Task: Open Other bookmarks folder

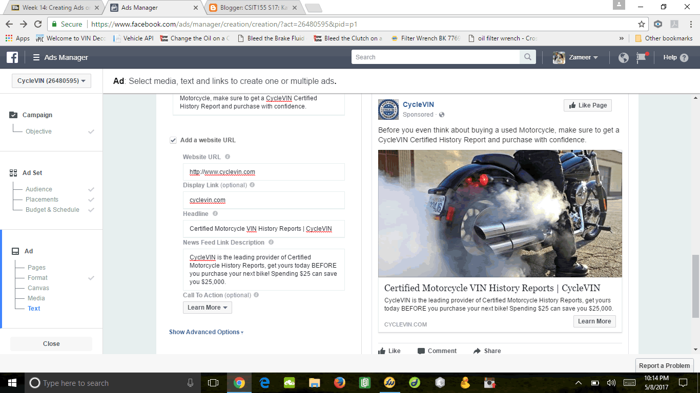Action: tap(664, 38)
